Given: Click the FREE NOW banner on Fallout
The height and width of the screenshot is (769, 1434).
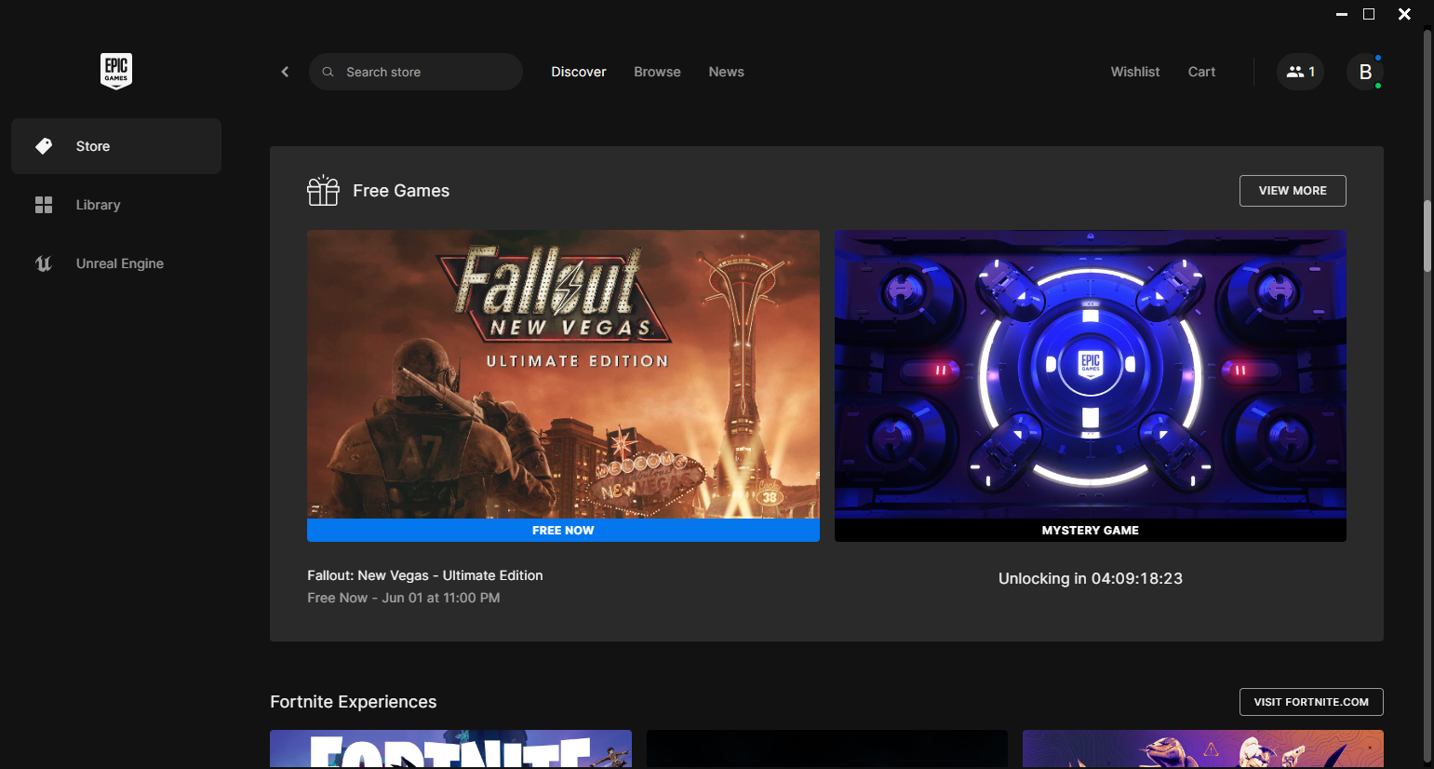Looking at the screenshot, I should coord(563,530).
